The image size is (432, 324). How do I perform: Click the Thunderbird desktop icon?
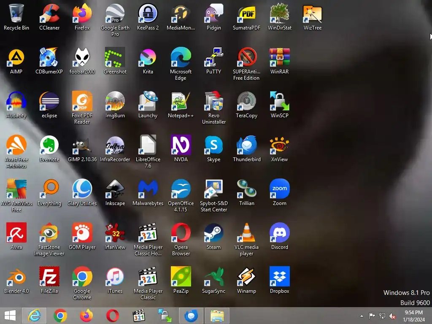(246, 148)
